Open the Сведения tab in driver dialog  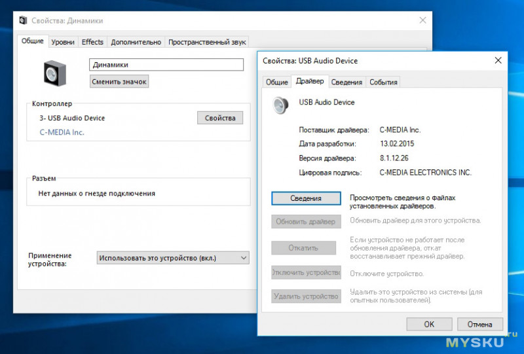[x=346, y=82]
